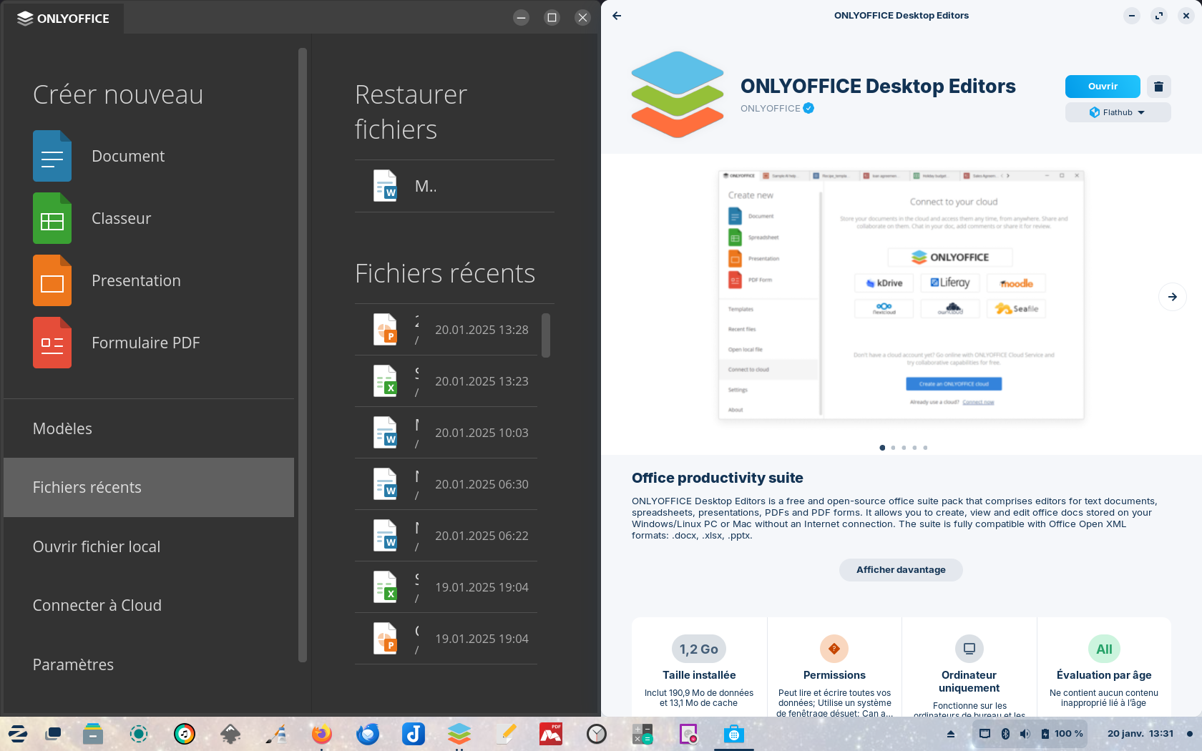The image size is (1202, 751).
Task: Open presentation file from 20.01.2025 13:28
Action: [446, 330]
